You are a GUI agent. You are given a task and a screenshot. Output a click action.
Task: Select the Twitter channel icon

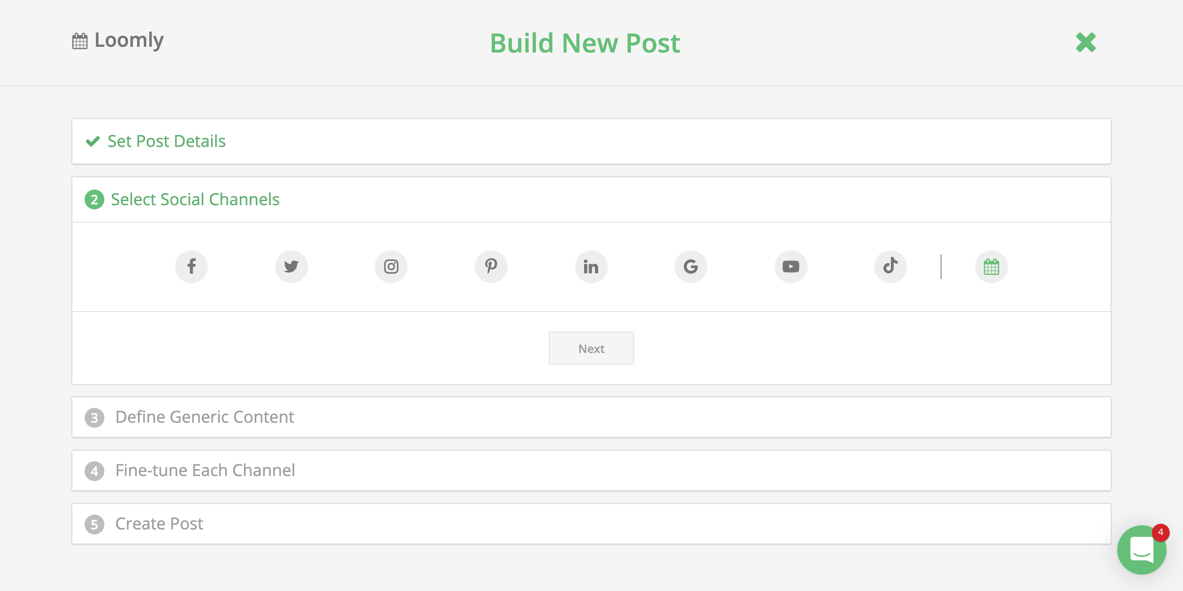click(291, 267)
